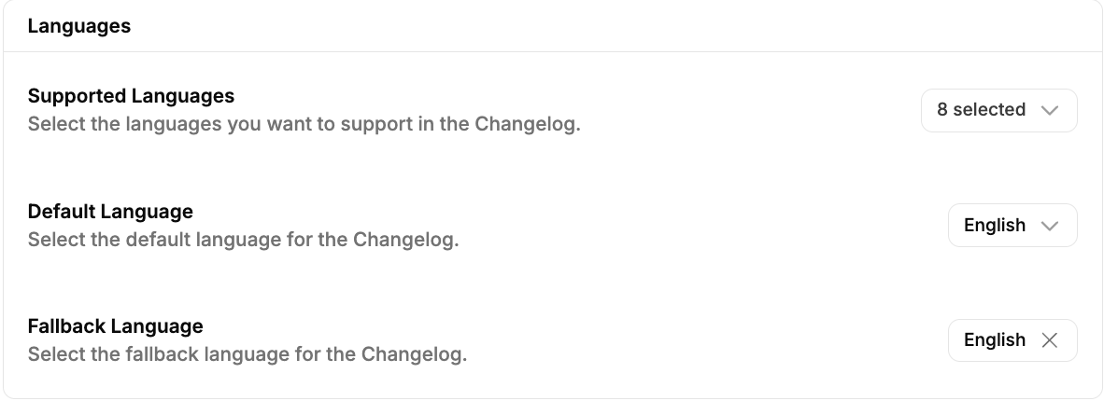Click the Fallback Language description text
The width and height of the screenshot is (1104, 401).
coord(247,354)
